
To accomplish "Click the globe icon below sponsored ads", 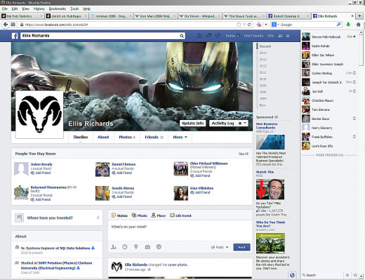I will pos(292,275).
